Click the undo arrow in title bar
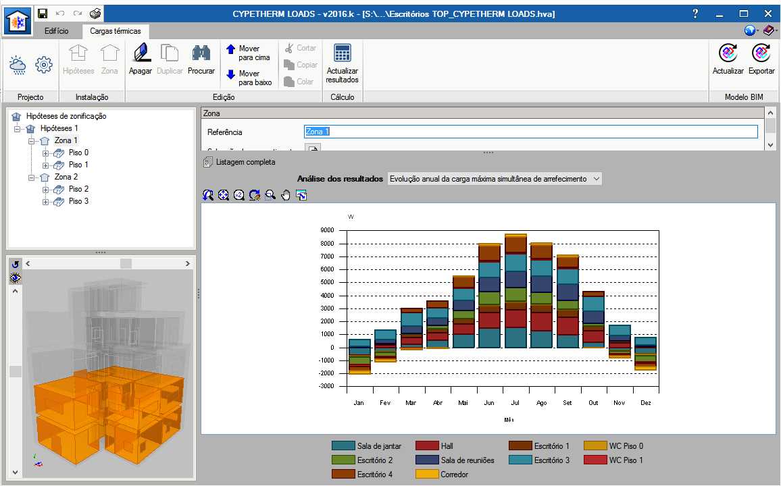Image resolution: width=781 pixels, height=486 pixels. coord(60,13)
